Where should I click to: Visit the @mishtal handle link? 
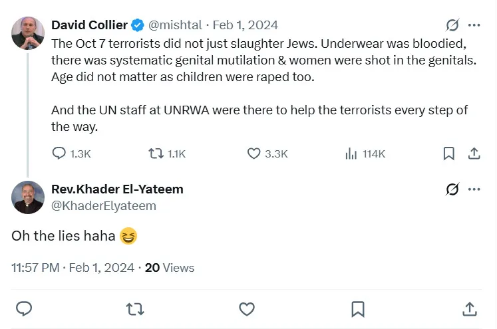click(176, 25)
